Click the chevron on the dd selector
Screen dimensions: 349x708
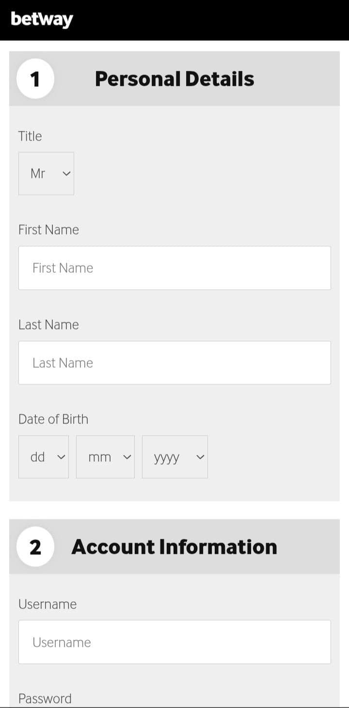click(x=62, y=456)
